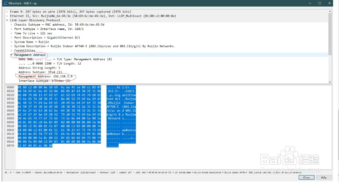Expand the Capabilities row

coord(12,51)
